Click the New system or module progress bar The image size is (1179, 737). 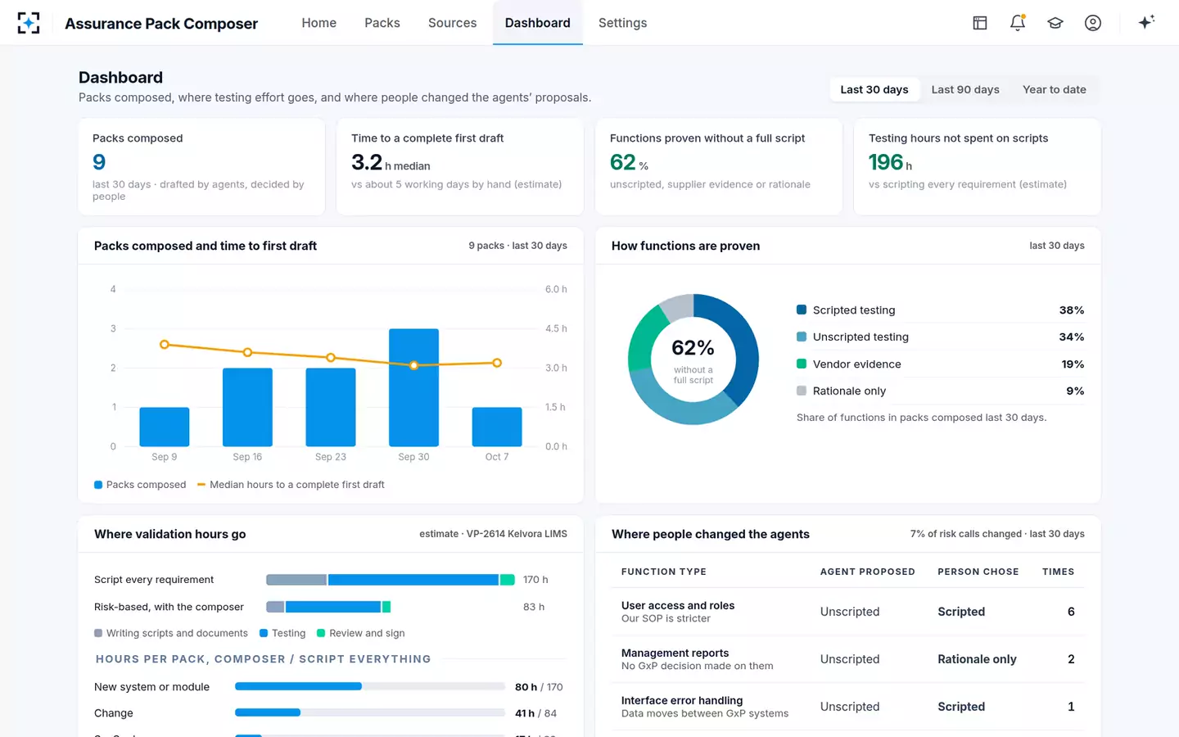click(x=370, y=686)
